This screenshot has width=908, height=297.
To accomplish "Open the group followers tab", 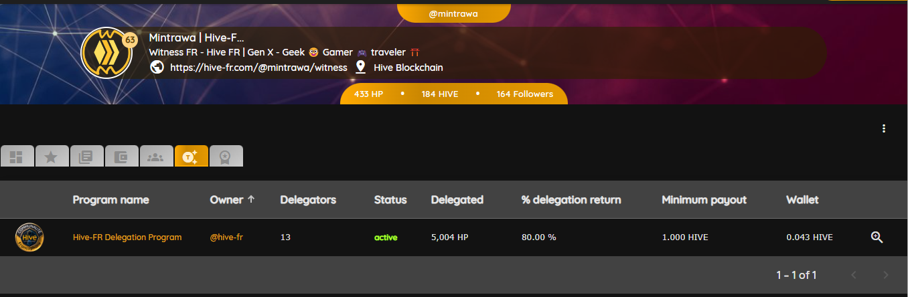I will [x=155, y=157].
